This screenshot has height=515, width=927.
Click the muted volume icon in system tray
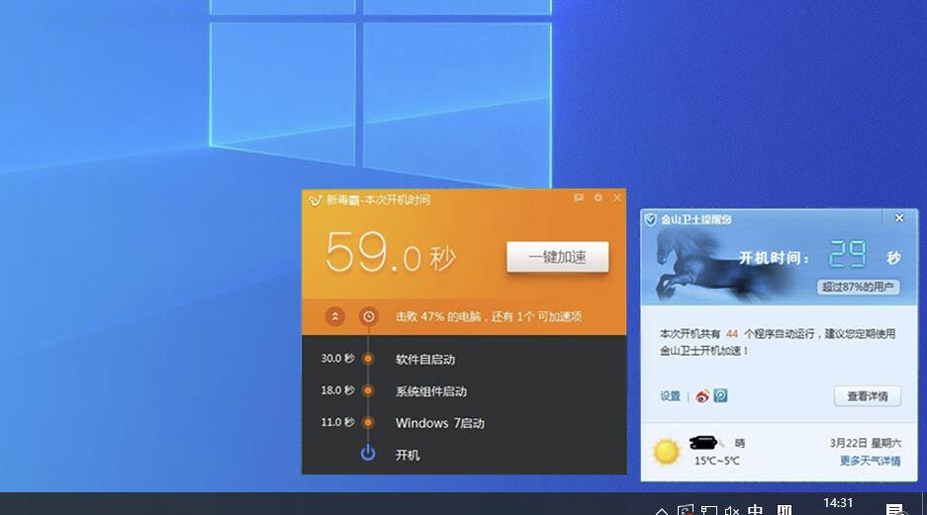[732, 510]
